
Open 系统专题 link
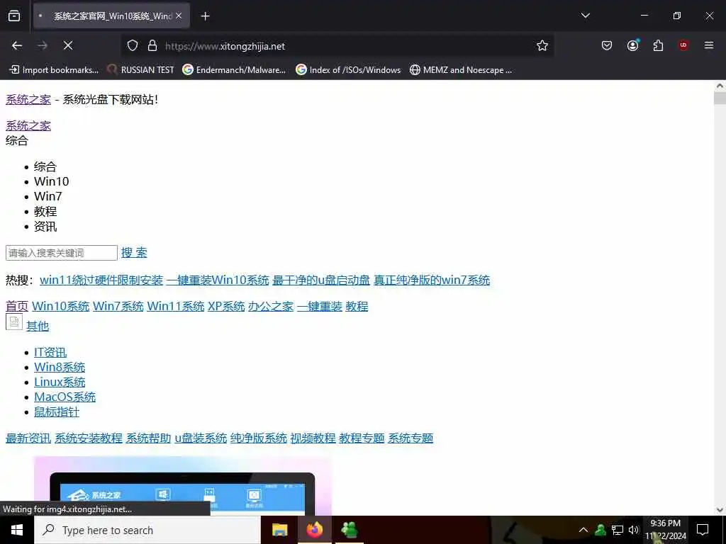point(411,438)
